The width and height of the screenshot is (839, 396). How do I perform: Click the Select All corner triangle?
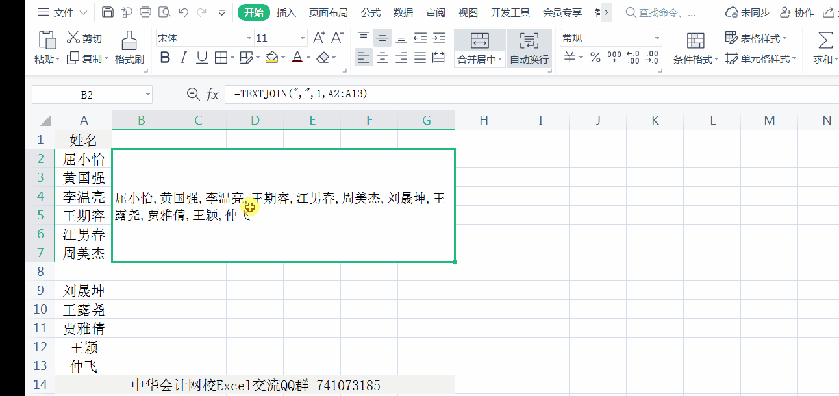[45, 121]
